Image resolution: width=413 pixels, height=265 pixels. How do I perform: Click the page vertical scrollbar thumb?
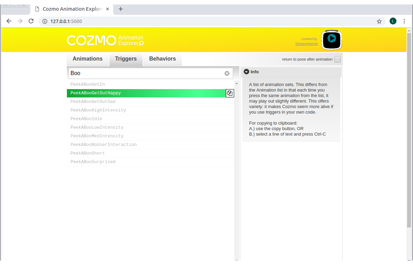coord(409,130)
